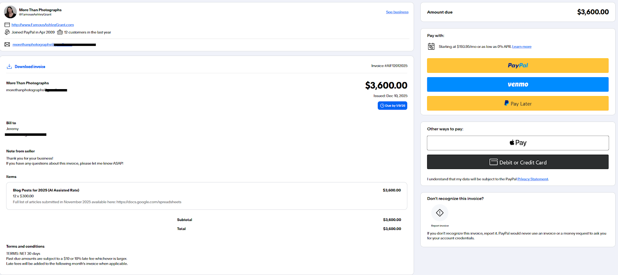This screenshot has height=275, width=618.
Task: Click the Report invoice warning icon
Action: pyautogui.click(x=440, y=213)
